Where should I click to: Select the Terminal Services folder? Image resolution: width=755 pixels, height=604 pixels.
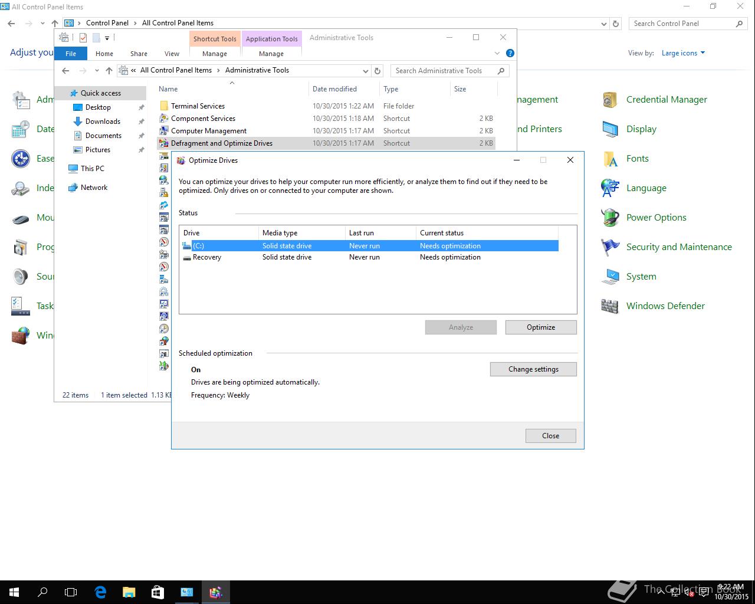point(326,106)
